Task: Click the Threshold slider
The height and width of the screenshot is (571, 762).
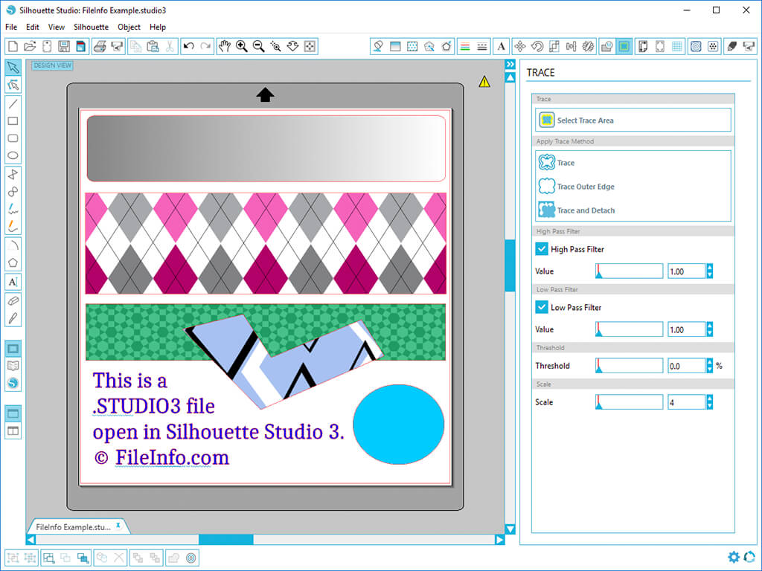Action: coord(629,366)
